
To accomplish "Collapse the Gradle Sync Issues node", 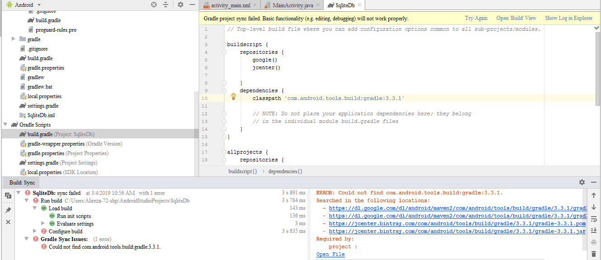I will pos(26,239).
